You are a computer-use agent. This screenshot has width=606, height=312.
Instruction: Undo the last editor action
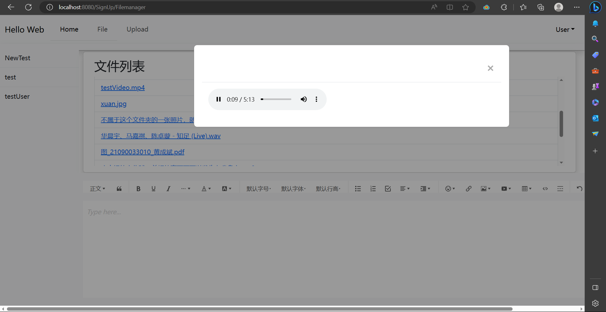(579, 189)
